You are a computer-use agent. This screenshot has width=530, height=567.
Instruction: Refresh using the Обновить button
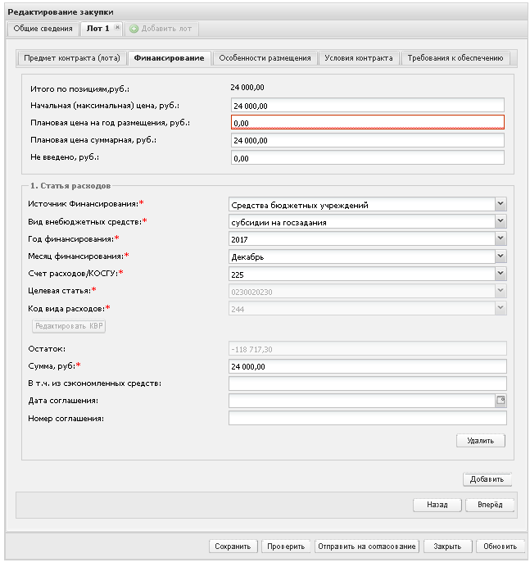click(501, 547)
